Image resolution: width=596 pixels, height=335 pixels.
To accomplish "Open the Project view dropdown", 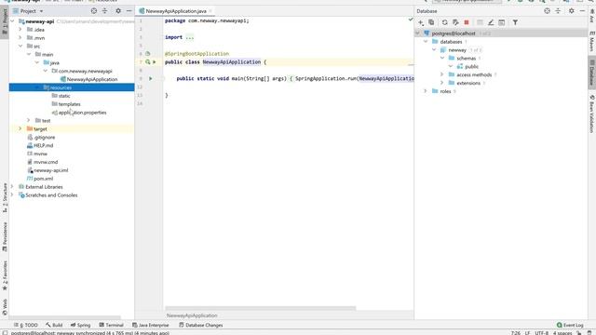I will coord(41,11).
